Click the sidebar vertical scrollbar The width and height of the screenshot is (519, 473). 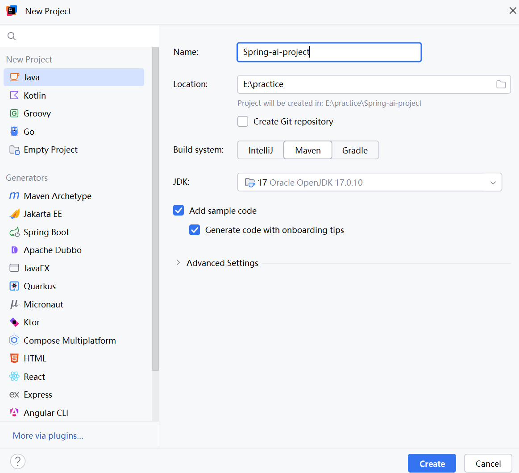(x=155, y=208)
